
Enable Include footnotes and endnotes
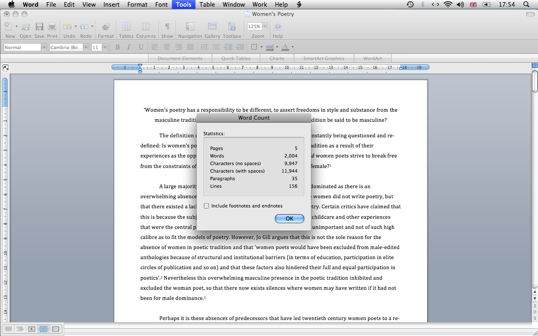[206, 206]
